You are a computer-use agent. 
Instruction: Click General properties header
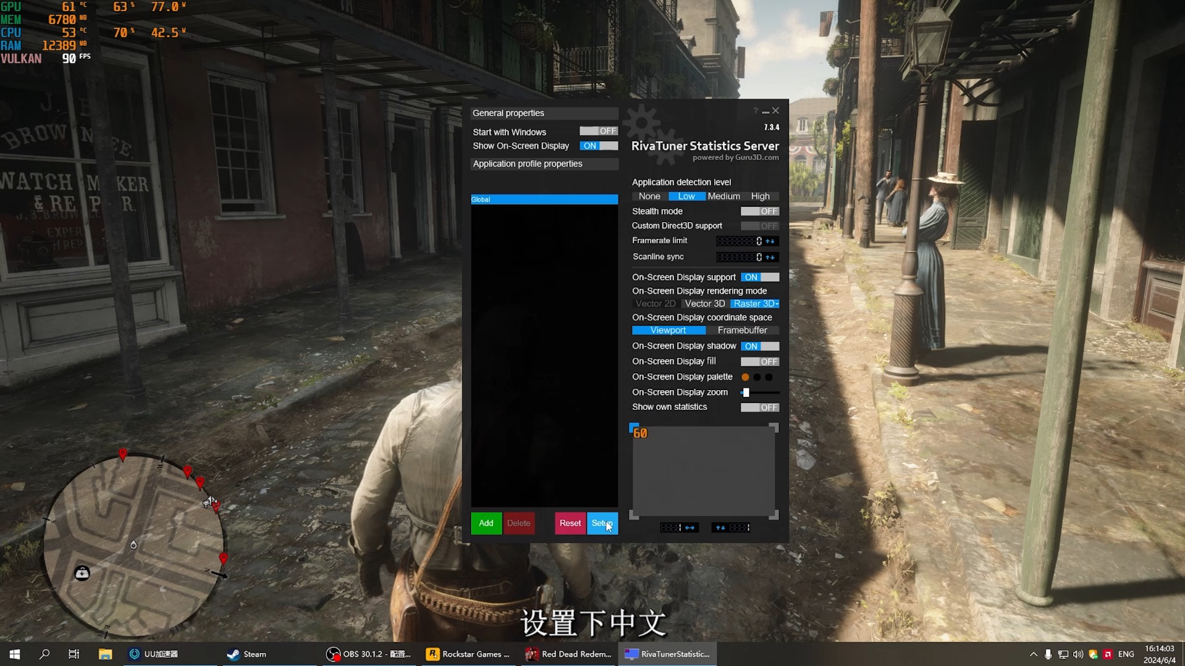tap(544, 113)
